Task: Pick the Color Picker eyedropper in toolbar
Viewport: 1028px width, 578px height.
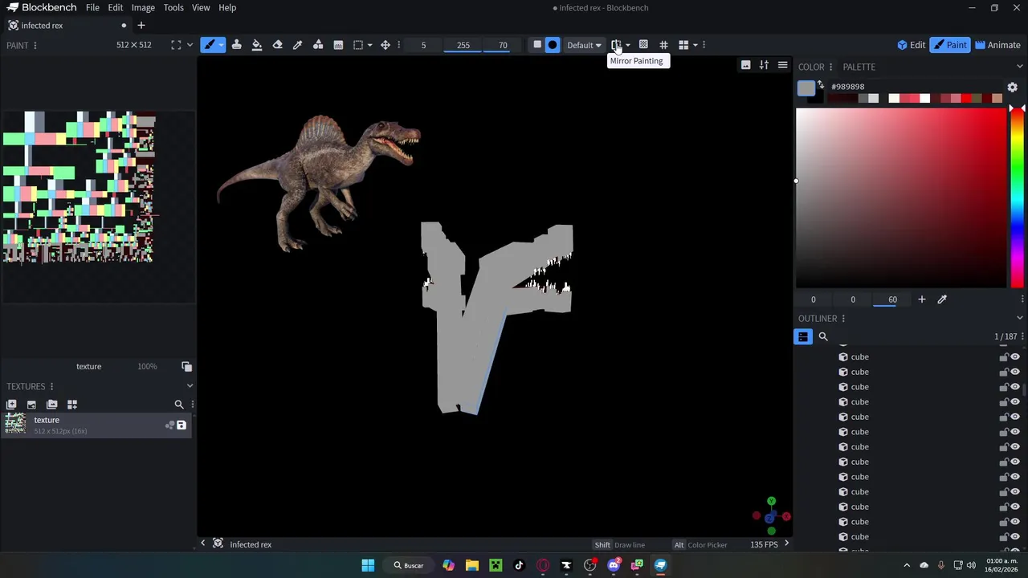Action: pos(297,45)
